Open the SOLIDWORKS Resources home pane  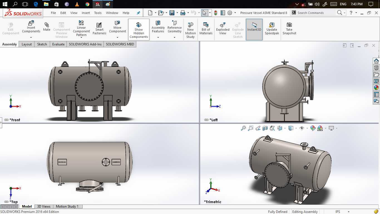tap(376, 61)
